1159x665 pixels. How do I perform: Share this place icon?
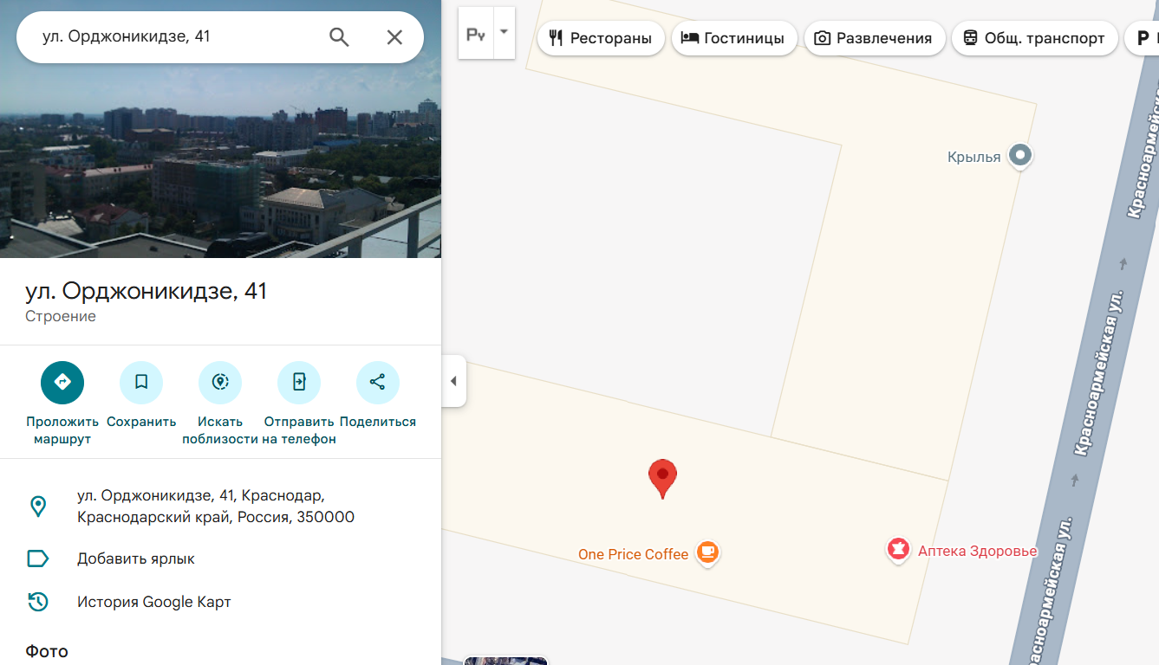point(378,383)
